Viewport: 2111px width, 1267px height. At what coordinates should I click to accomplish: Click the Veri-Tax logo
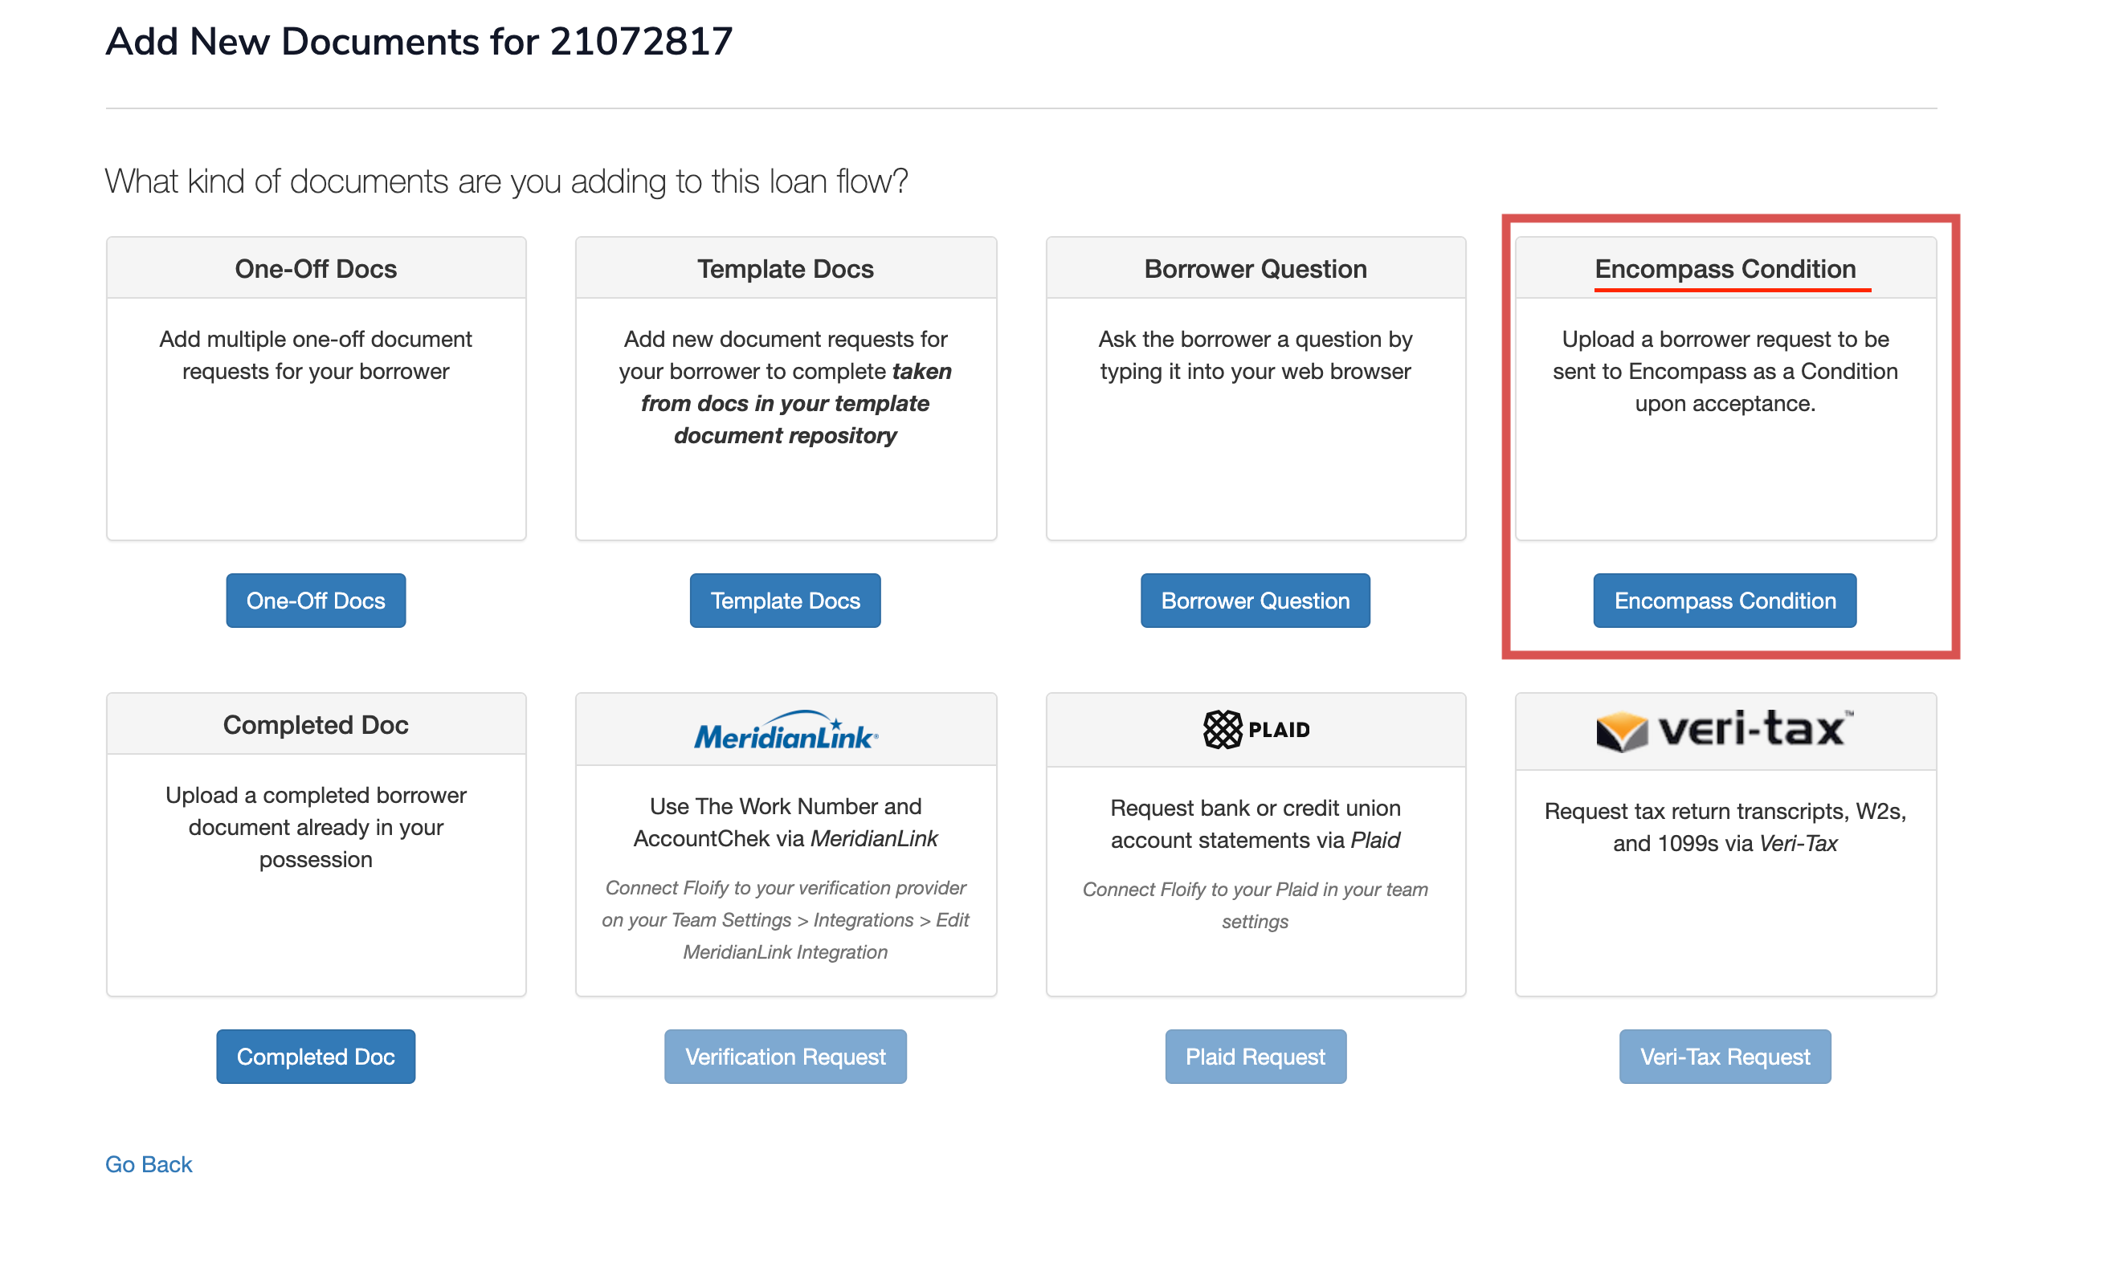1725,729
